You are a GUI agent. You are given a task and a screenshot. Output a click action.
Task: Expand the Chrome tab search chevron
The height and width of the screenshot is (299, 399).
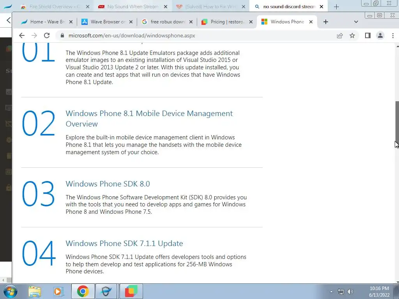[x=356, y=22]
